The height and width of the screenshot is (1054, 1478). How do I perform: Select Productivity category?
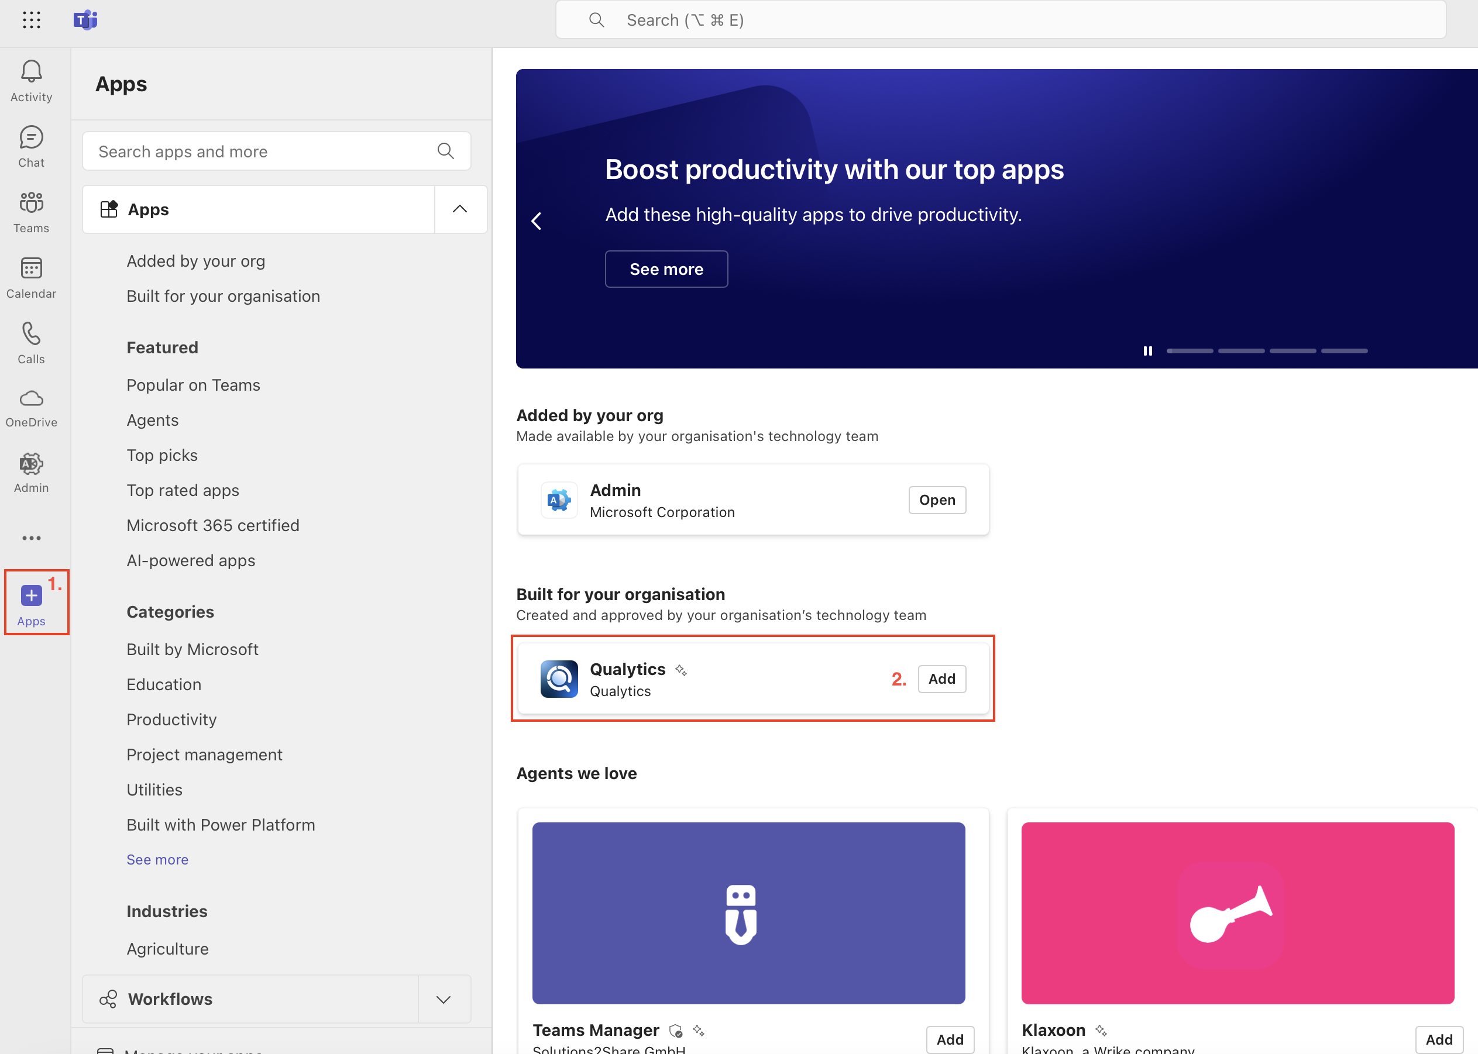(171, 719)
